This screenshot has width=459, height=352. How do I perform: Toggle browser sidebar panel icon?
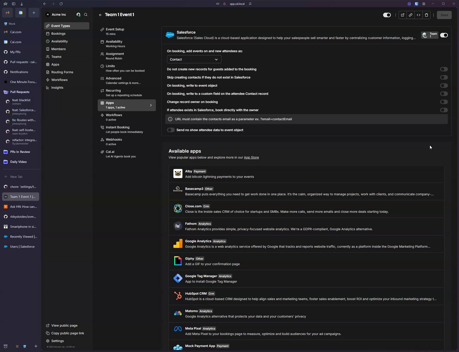coord(14,4)
